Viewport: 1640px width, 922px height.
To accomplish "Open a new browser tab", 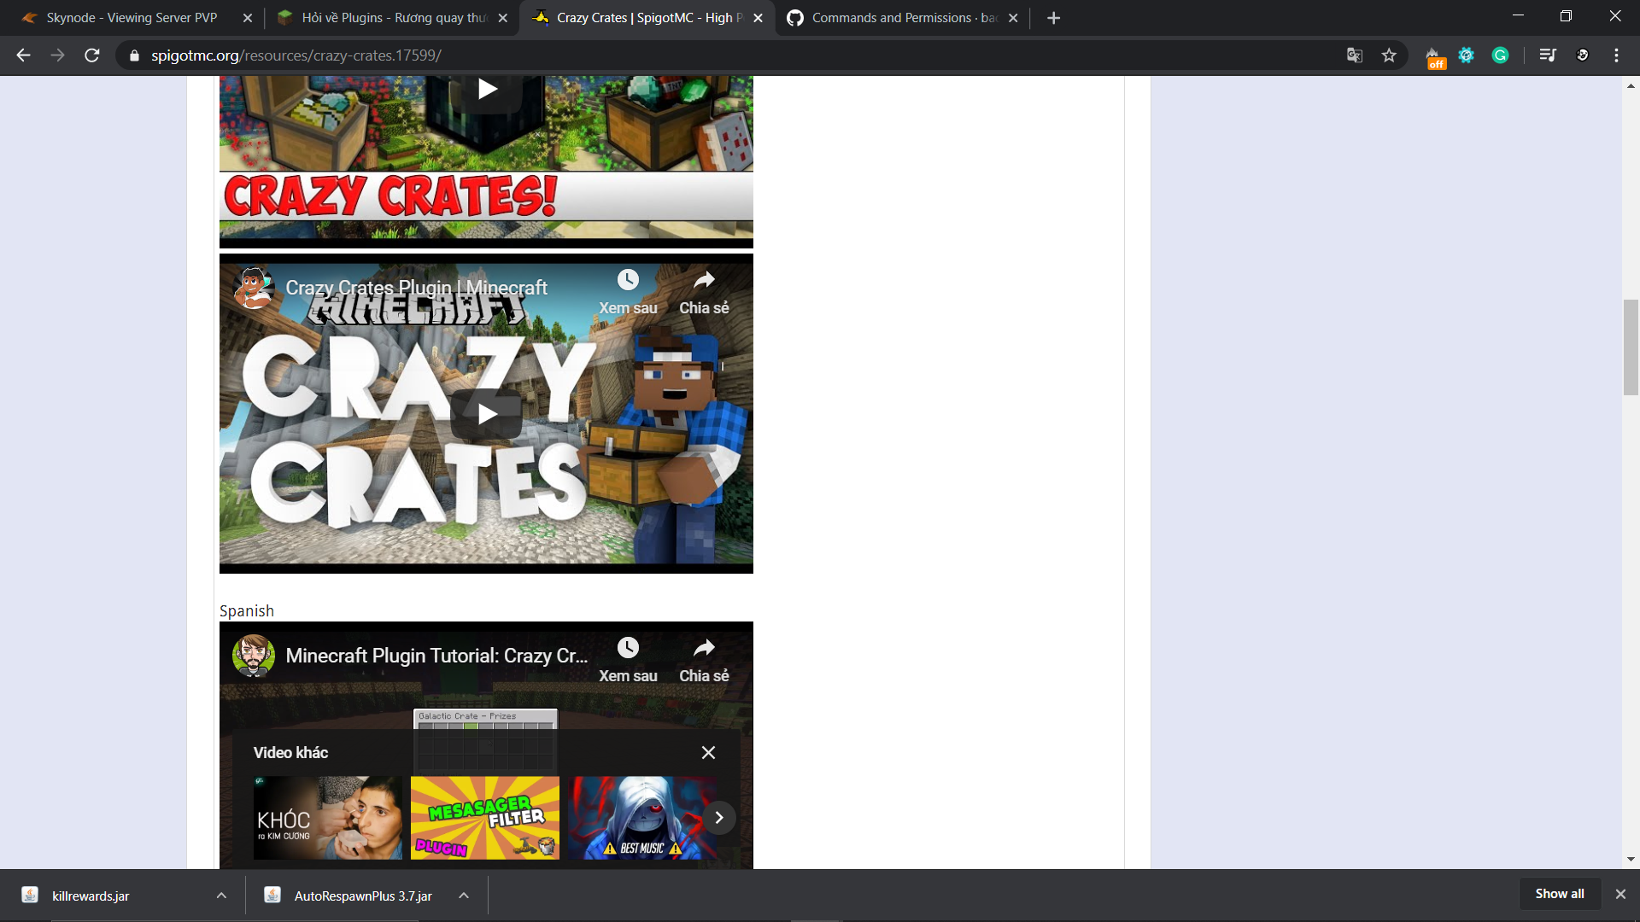I will click(x=1053, y=18).
